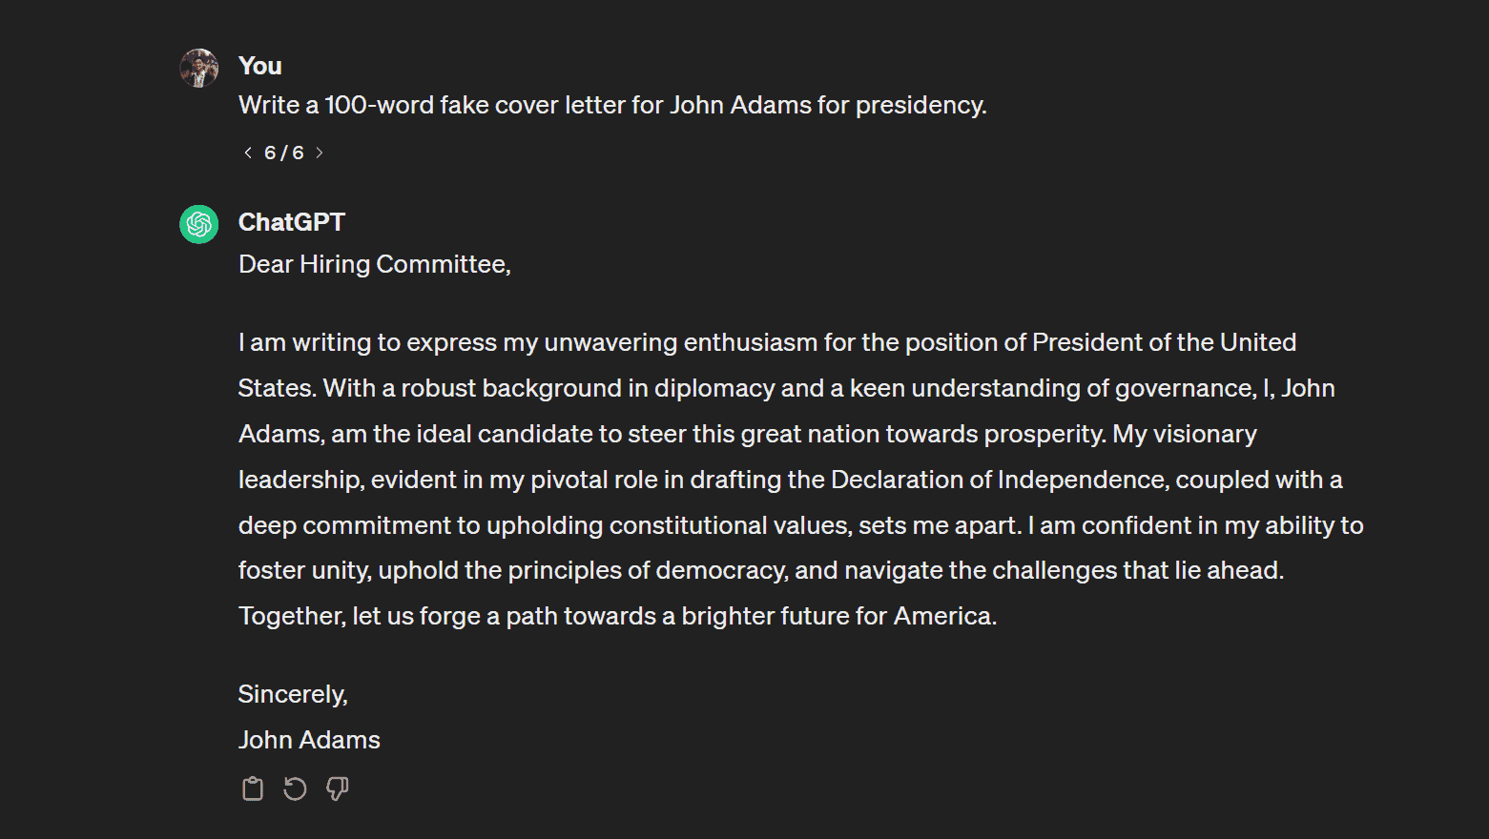This screenshot has height=839, width=1489.
Task: Click the words "100-word" in the prompt
Action: click(x=378, y=105)
